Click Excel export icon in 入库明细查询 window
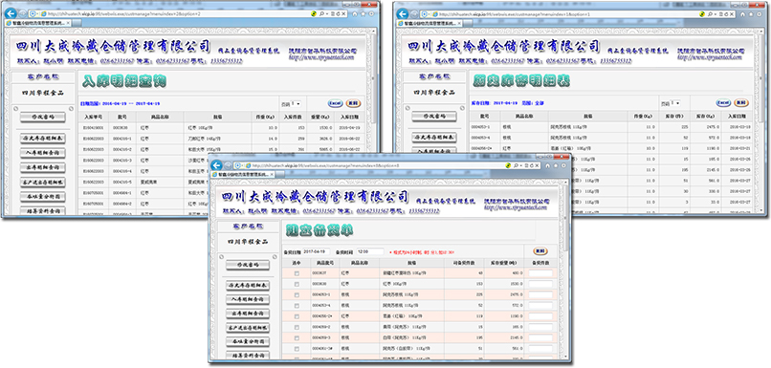 tap(335, 103)
